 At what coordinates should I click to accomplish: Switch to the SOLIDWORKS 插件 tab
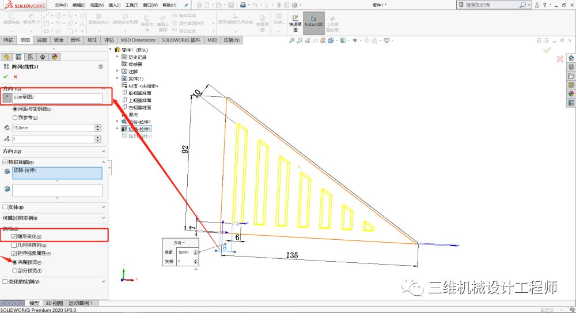coord(181,40)
